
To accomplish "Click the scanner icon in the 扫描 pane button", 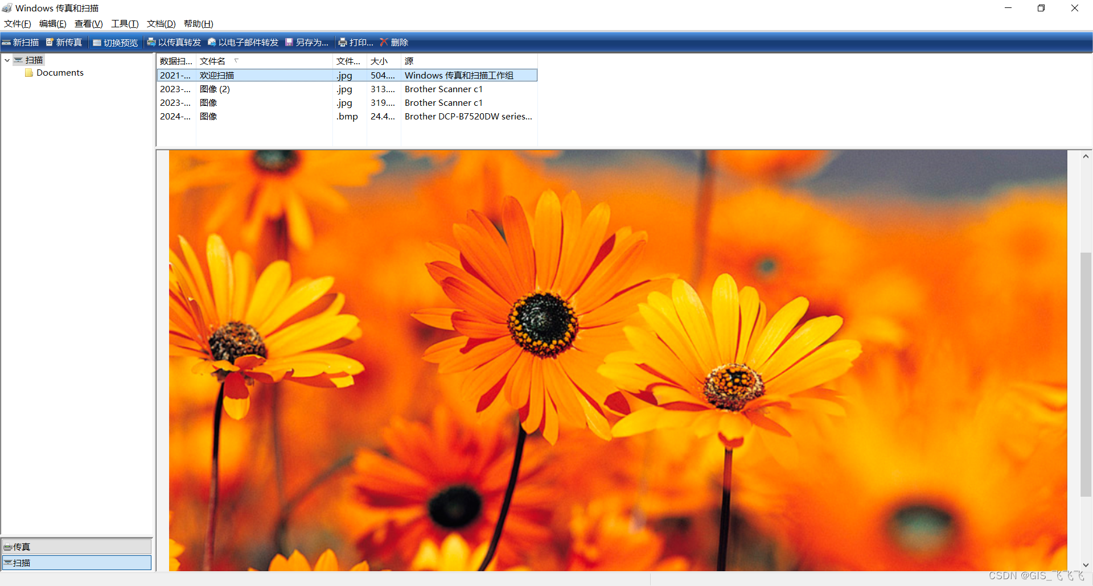I will click(x=8, y=563).
